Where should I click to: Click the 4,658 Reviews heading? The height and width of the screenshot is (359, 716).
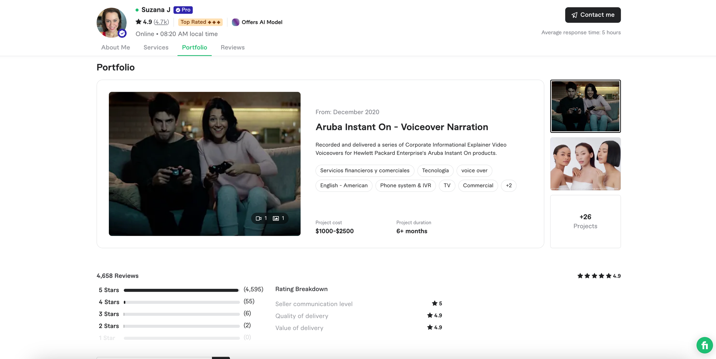117,276
